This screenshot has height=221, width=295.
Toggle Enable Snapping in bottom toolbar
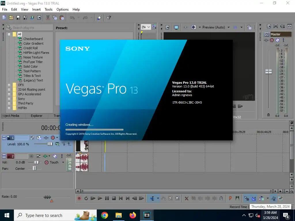coord(247,198)
